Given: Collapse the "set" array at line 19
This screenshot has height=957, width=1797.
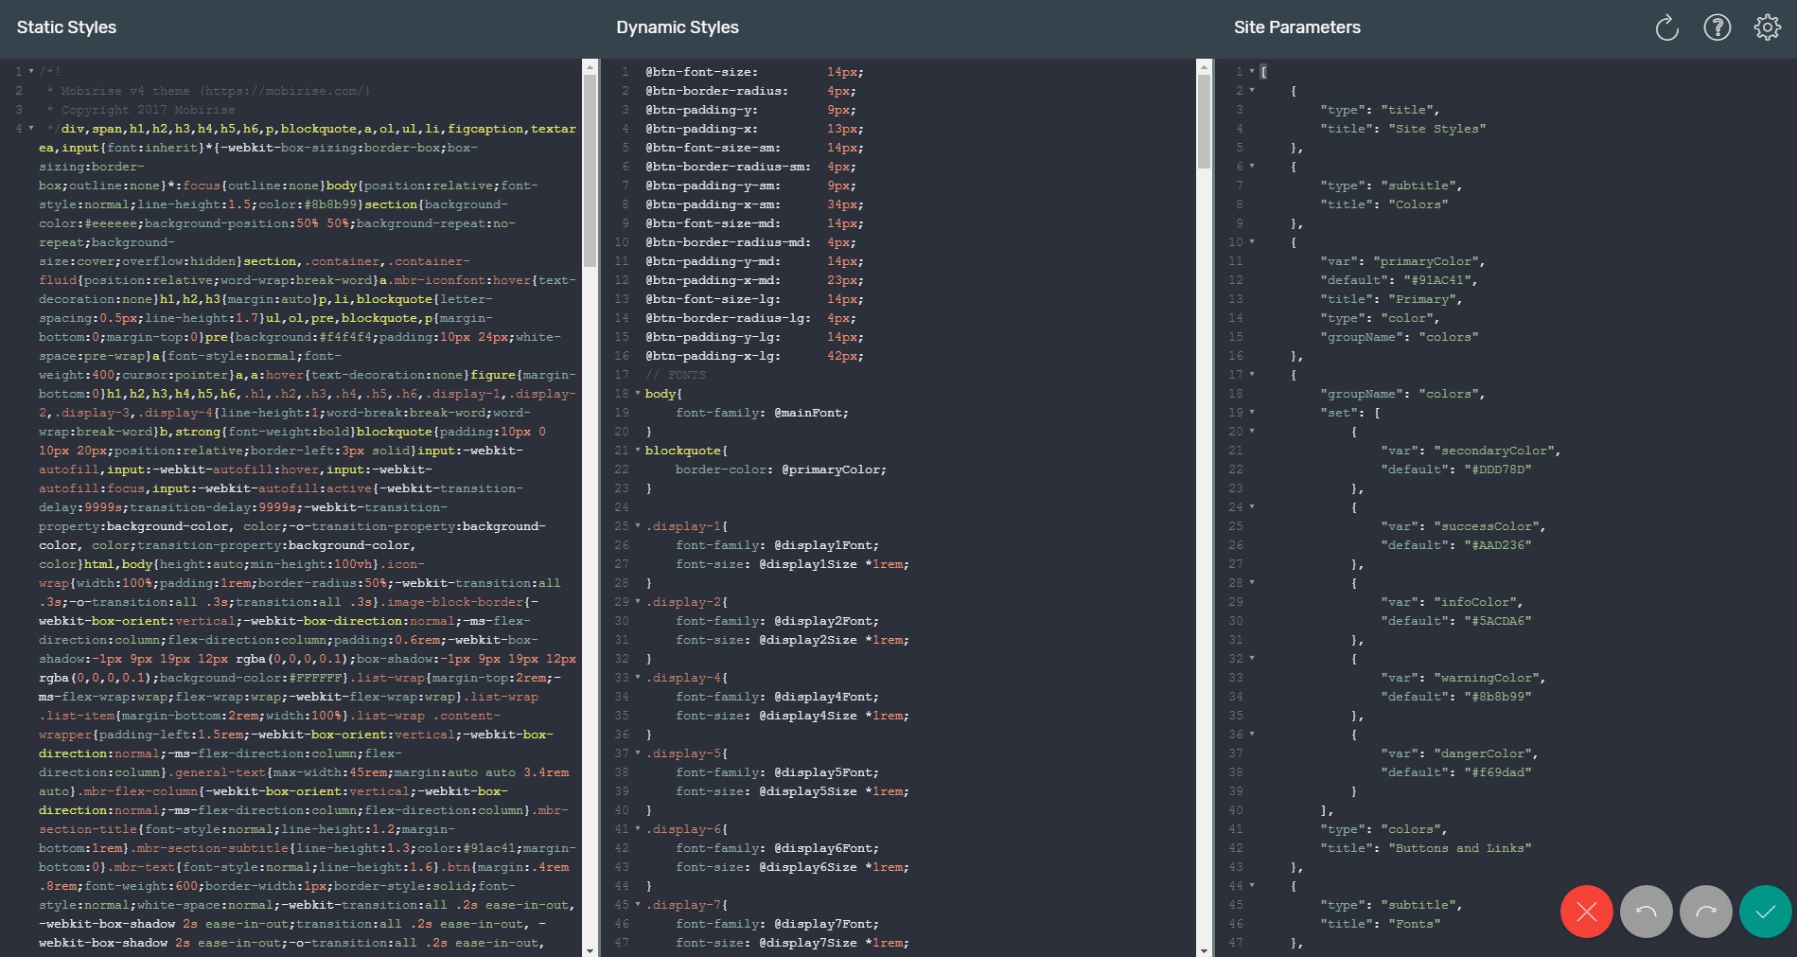Looking at the screenshot, I should pos(1252,412).
